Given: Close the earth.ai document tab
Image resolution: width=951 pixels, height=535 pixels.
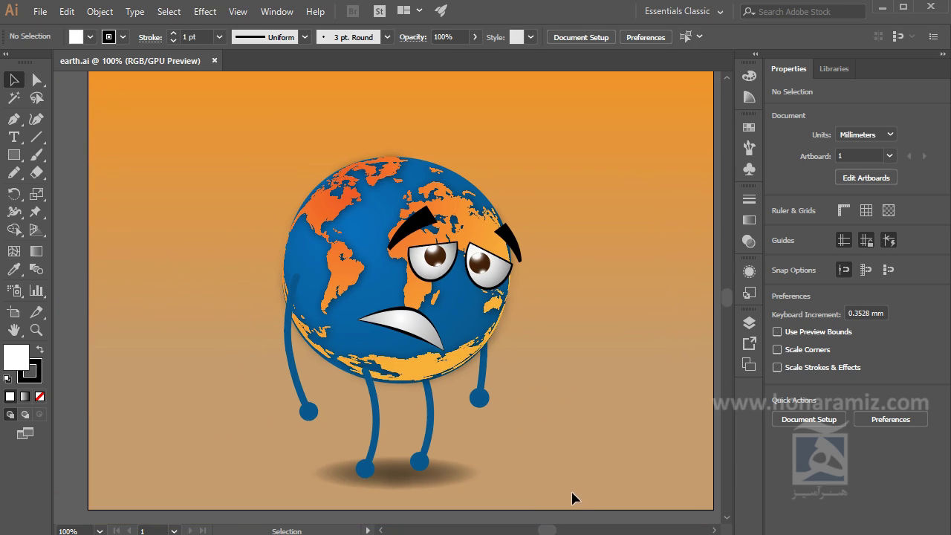Looking at the screenshot, I should (x=215, y=60).
